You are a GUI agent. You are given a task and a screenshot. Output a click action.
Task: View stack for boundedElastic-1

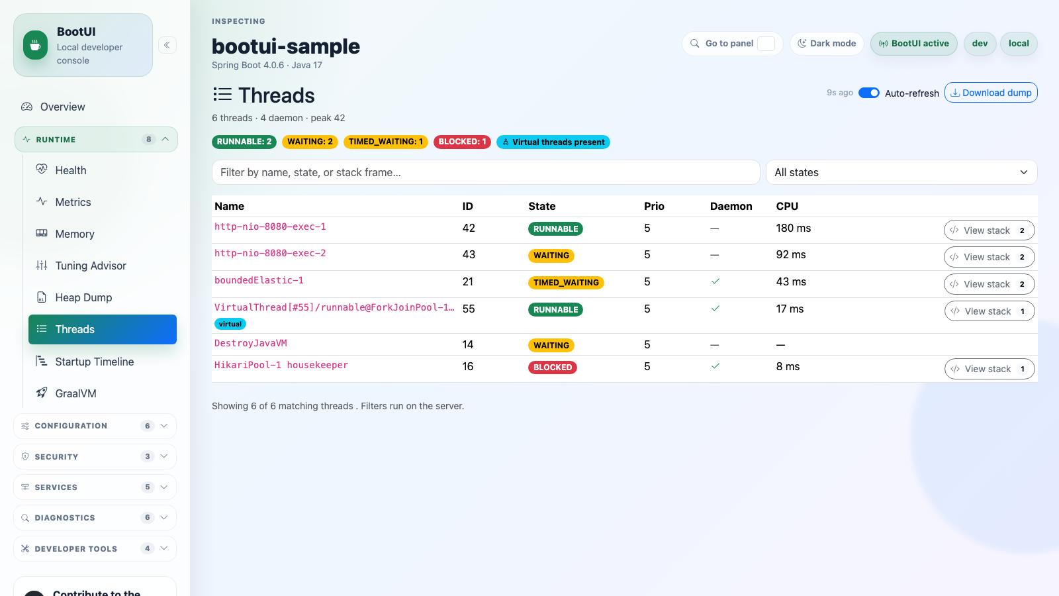[989, 284]
